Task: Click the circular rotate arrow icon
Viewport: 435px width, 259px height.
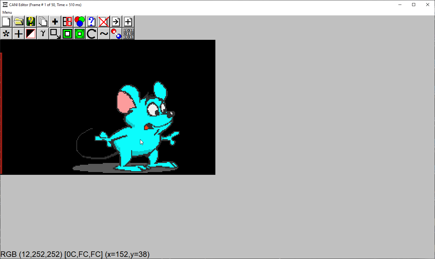Action: pos(92,34)
